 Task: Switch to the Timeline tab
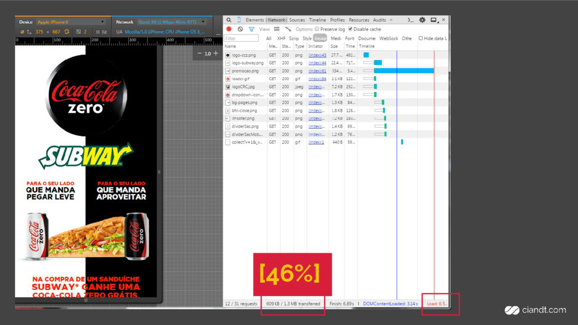coord(317,20)
